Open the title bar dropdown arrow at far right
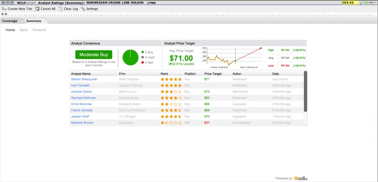 [375, 3]
